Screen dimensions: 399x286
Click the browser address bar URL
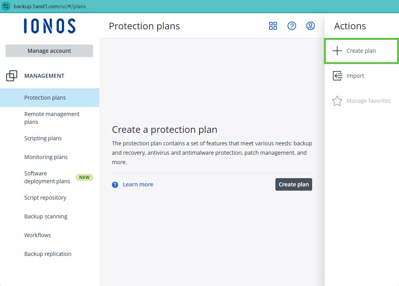click(50, 6)
